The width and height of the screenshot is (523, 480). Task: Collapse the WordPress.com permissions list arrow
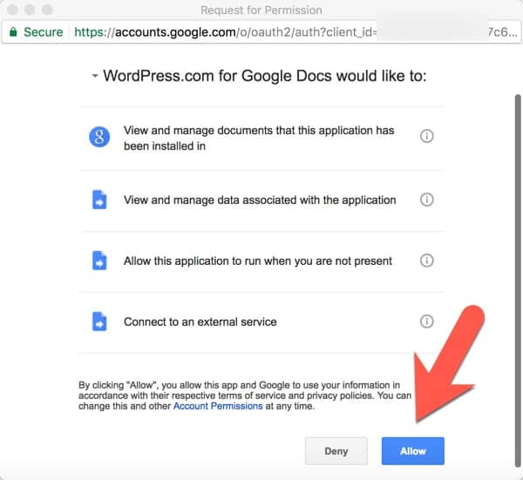pos(94,77)
